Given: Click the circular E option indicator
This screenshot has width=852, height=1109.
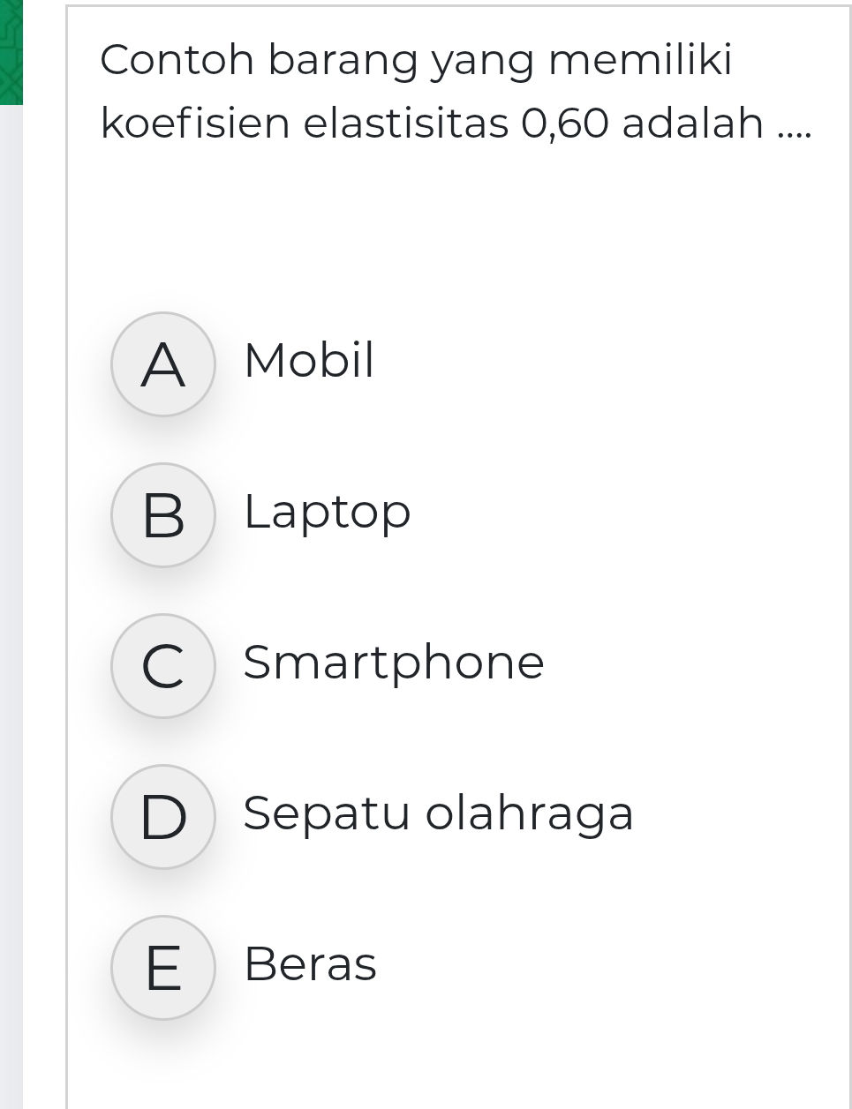Looking at the screenshot, I should [x=163, y=967].
